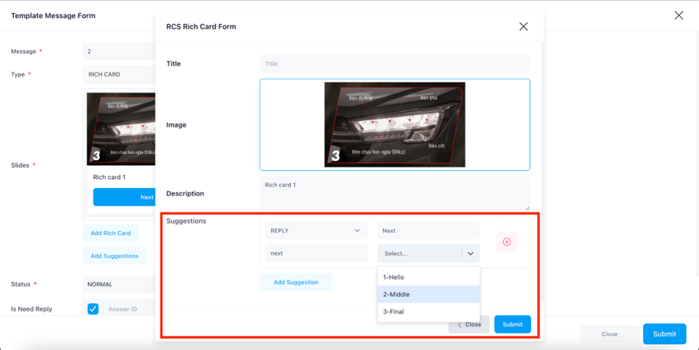
Task: Click the Add Rich Card button
Action: coord(110,233)
